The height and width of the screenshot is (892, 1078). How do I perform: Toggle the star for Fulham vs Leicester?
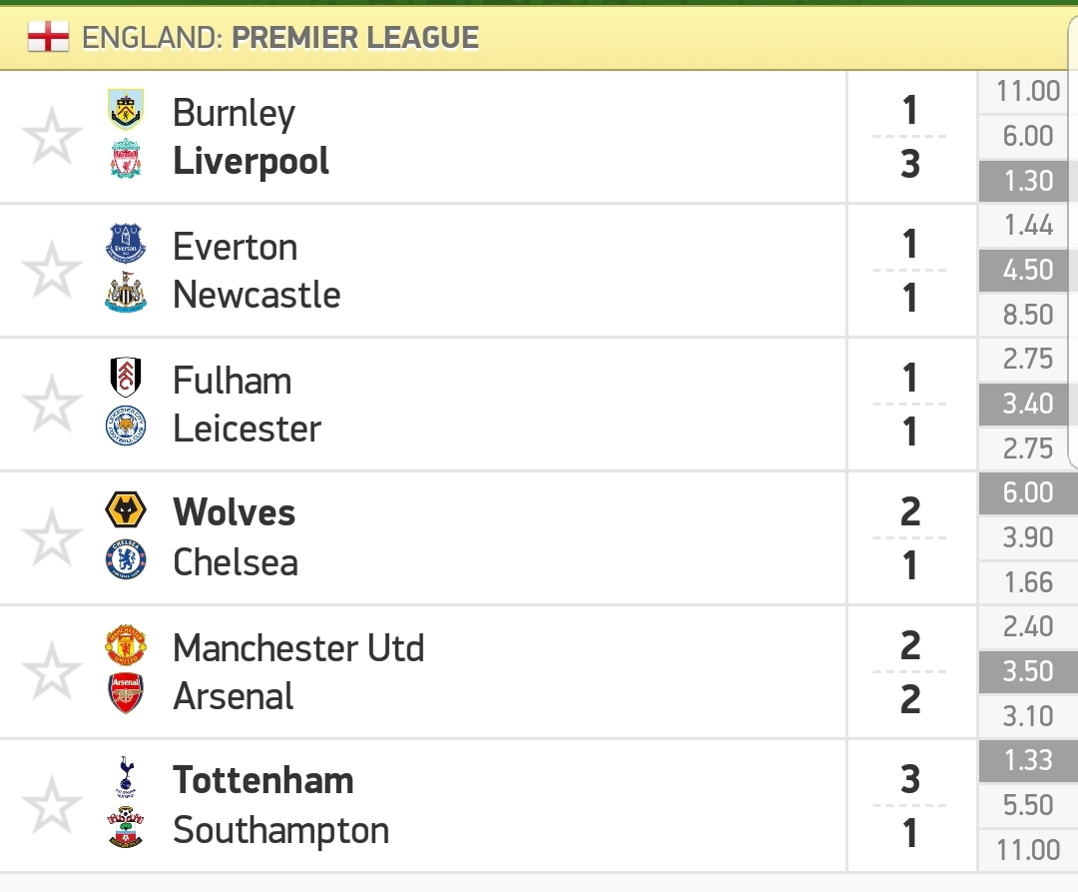tap(52, 403)
